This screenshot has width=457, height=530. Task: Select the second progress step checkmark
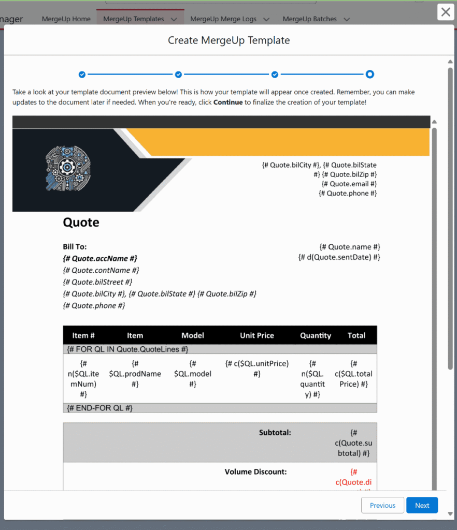coord(178,74)
